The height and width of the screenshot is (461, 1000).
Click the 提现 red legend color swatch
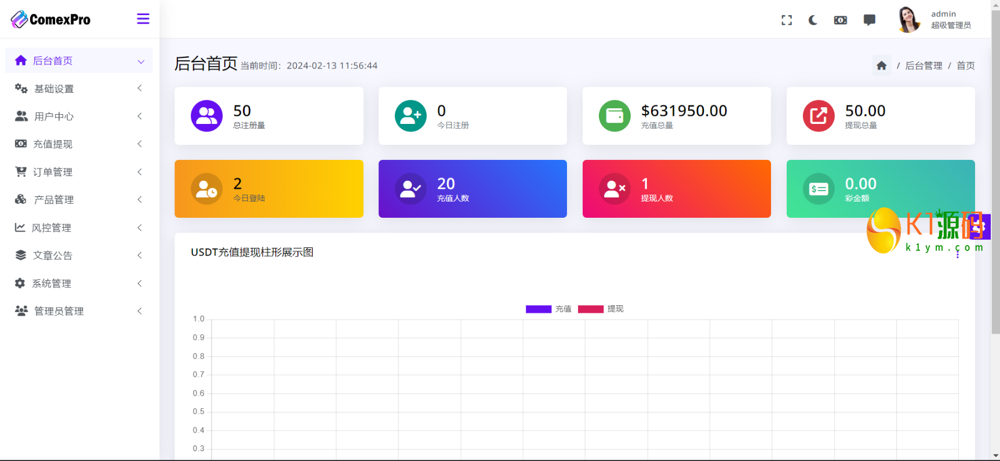tap(590, 309)
